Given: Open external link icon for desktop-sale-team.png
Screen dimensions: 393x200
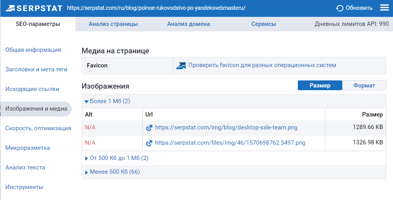Looking at the screenshot, I should (149, 128).
